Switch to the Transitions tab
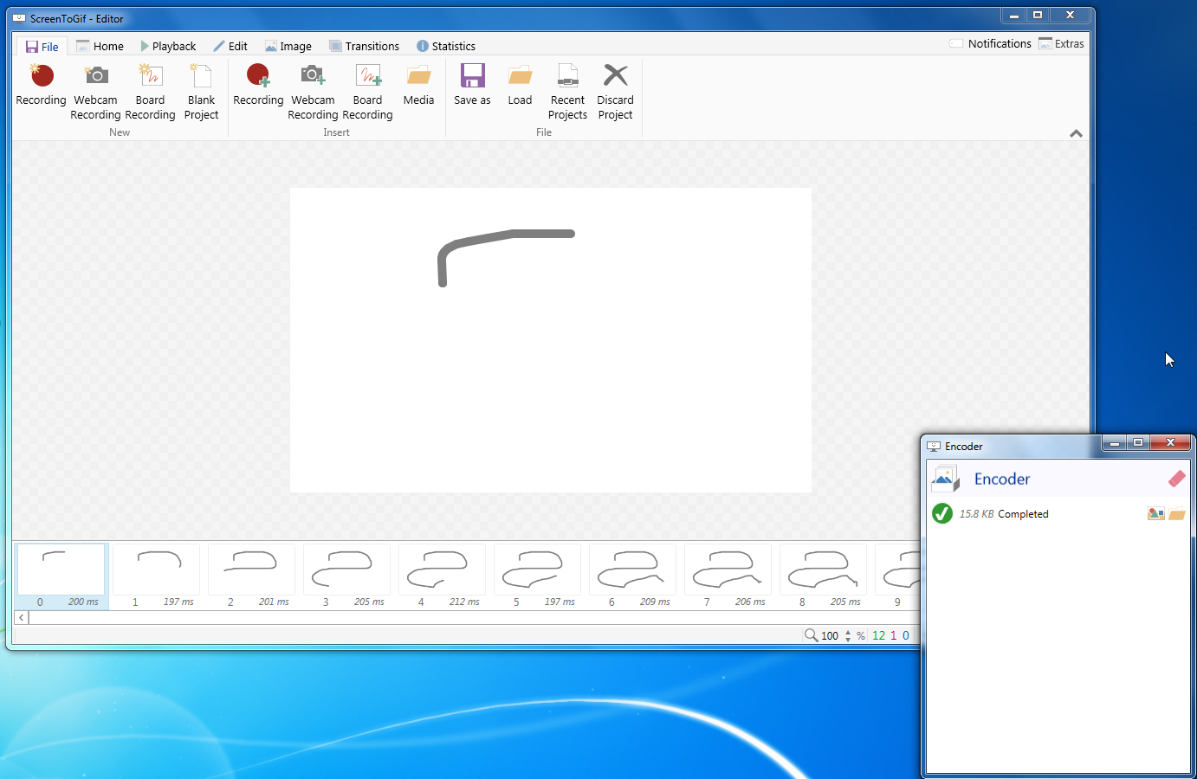 coord(364,46)
